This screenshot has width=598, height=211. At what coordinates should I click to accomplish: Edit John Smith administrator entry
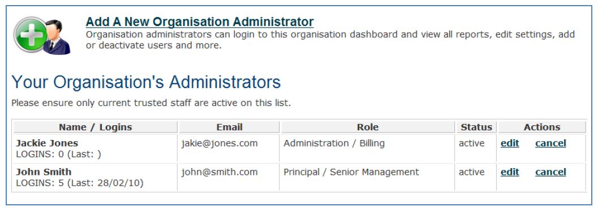tap(510, 172)
